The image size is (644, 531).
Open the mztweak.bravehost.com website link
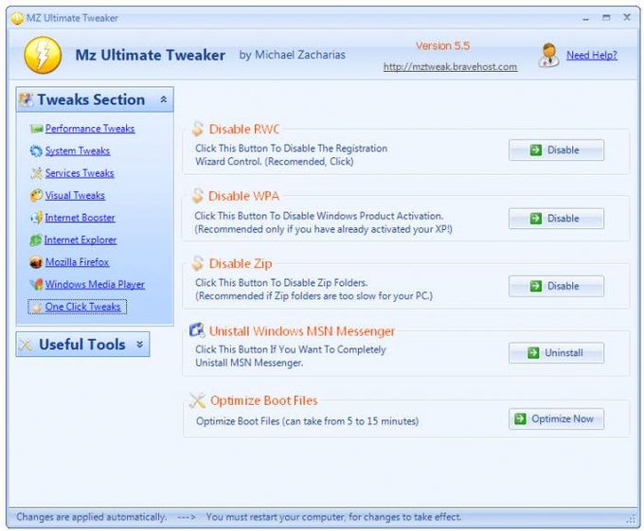tap(450, 67)
